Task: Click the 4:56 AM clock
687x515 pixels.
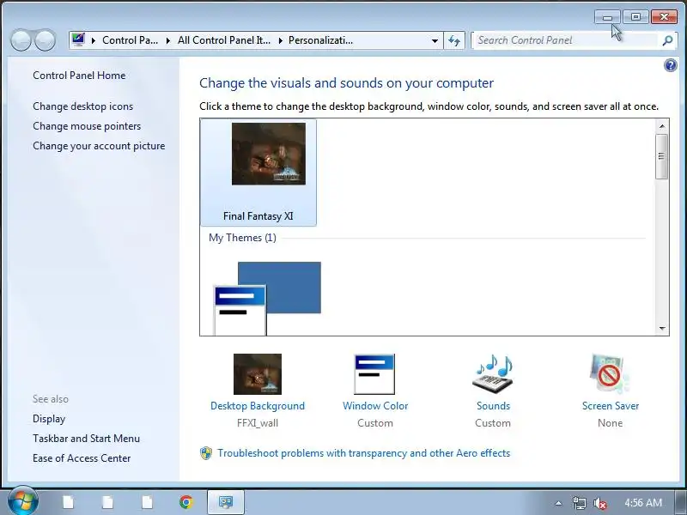Action: point(642,503)
